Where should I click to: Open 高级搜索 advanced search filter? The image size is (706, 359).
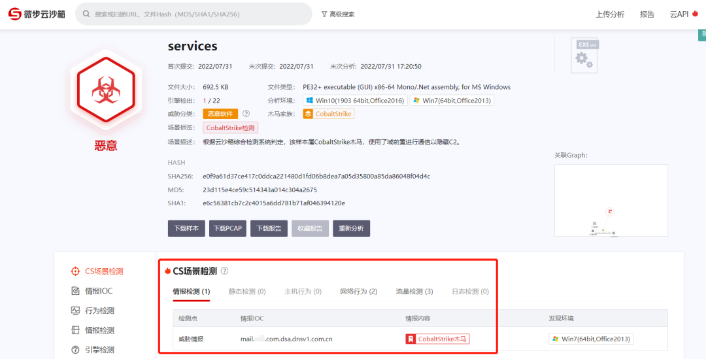338,14
